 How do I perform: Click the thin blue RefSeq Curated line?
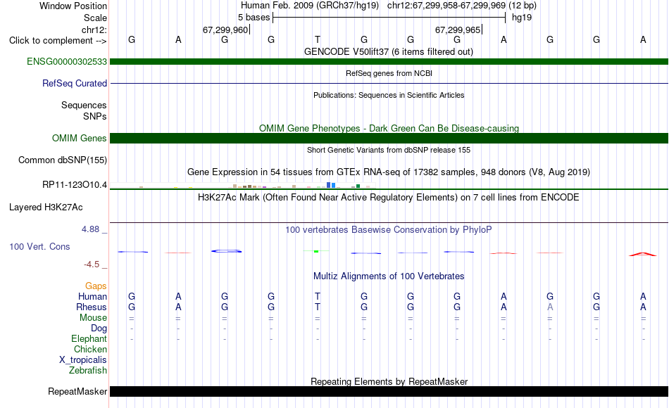click(x=389, y=83)
